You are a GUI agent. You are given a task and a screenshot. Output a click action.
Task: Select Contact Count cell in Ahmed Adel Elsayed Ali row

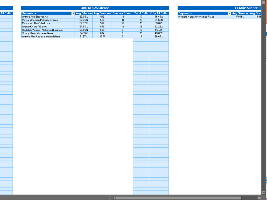(x=123, y=17)
